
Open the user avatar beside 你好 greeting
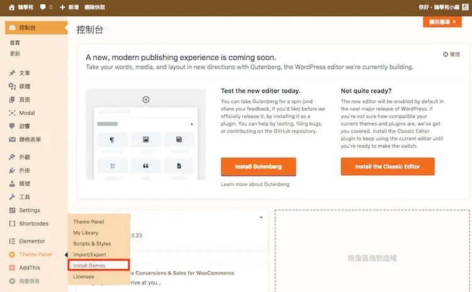(x=465, y=7)
